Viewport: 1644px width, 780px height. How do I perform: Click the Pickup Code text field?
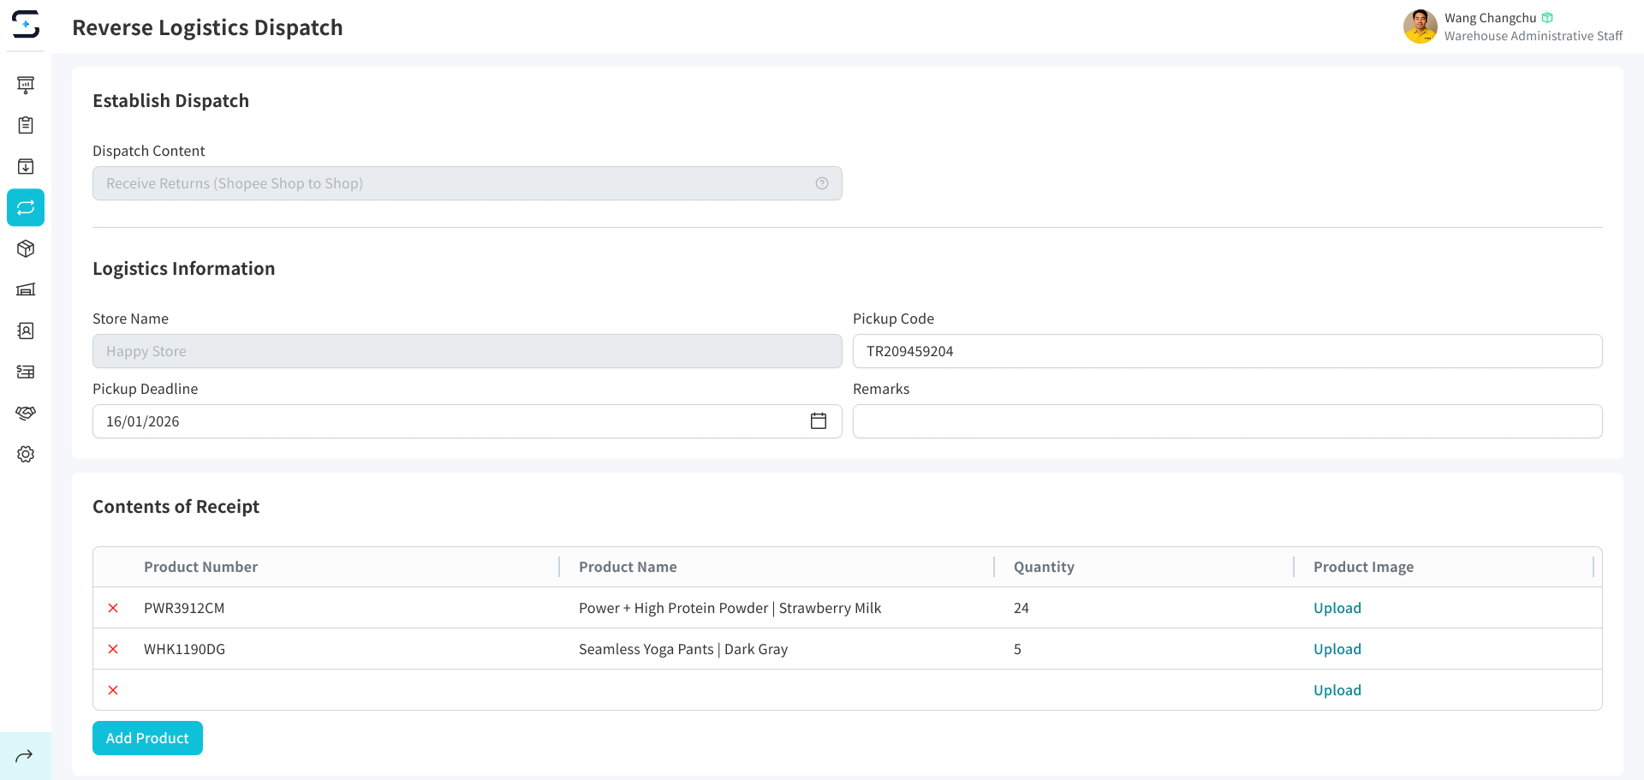[1226, 351]
